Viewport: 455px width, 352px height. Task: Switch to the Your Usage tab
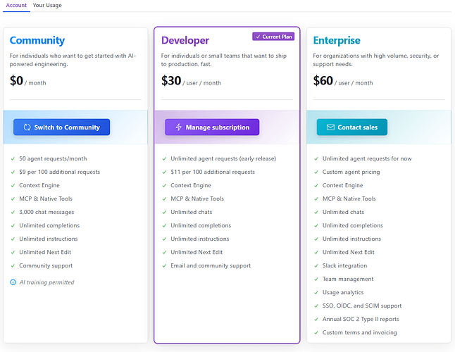(x=47, y=5)
